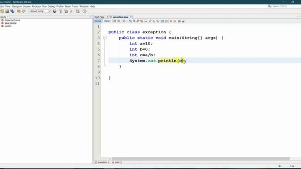The height and width of the screenshot is (169, 301).
Task: Click the Find Next Occurrence icon
Action: click(x=138, y=21)
